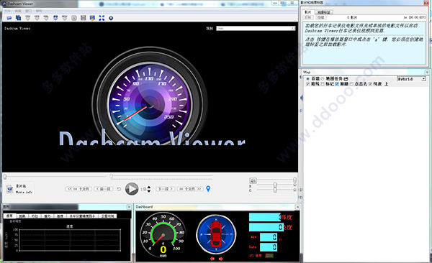This screenshot has height=263, width=432.
Task: Select the 地图任务 radio button
Action: [x=323, y=79]
